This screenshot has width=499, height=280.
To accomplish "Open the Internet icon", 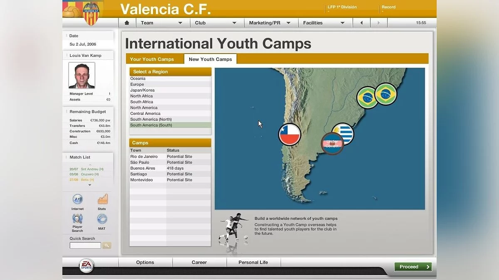I will 77,199.
